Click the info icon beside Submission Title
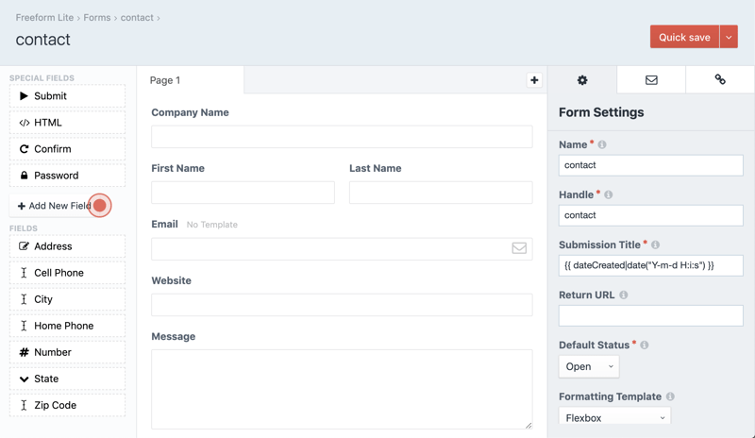Viewport: 755px width, 438px height. coord(656,245)
